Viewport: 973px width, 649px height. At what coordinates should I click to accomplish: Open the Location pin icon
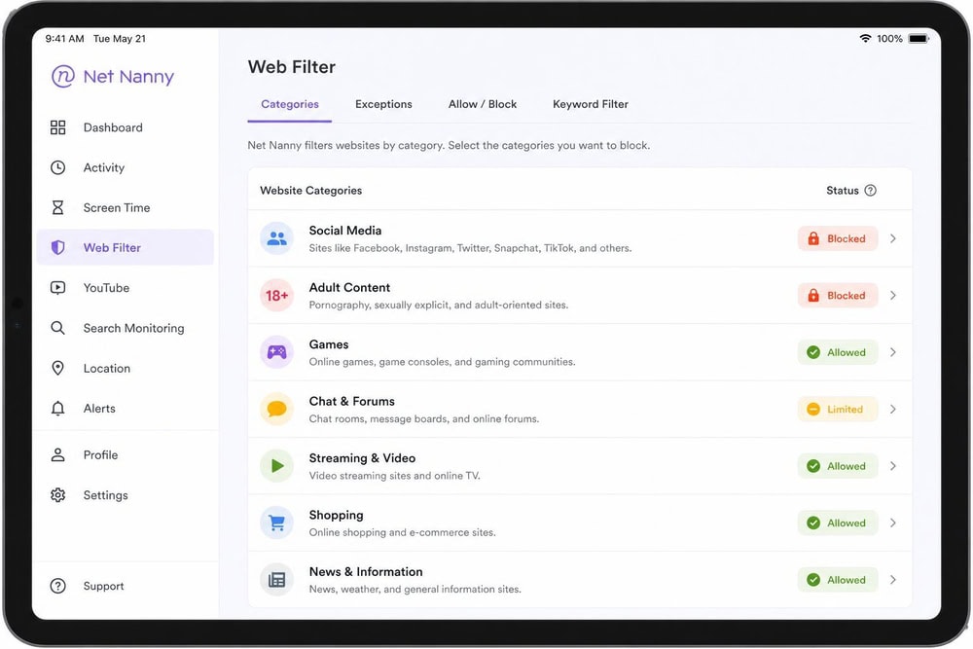coord(57,368)
